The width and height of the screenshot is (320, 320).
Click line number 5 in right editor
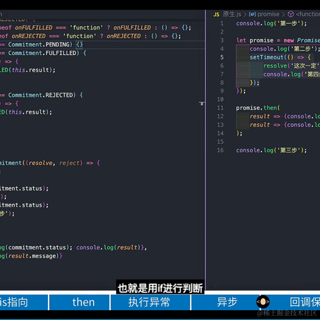pyautogui.click(x=222, y=57)
